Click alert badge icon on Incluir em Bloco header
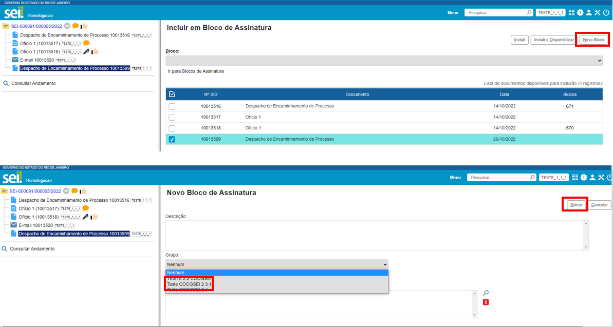Screen dimensions: 613x327 580,12
